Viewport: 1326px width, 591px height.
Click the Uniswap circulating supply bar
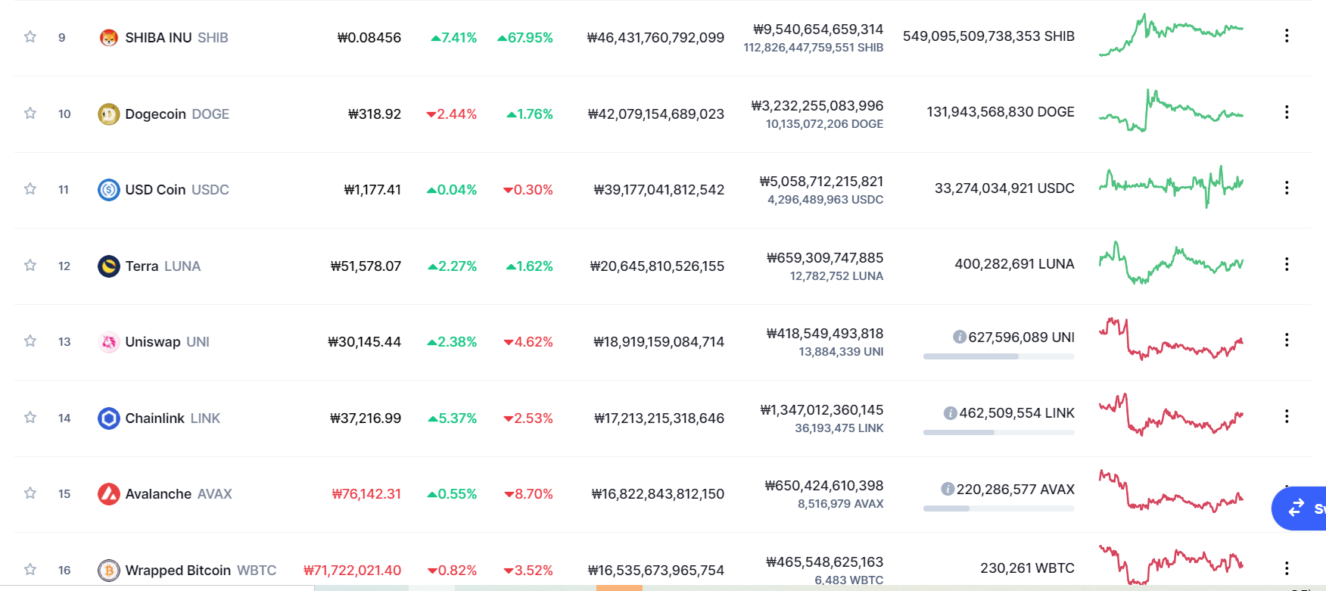click(x=999, y=356)
